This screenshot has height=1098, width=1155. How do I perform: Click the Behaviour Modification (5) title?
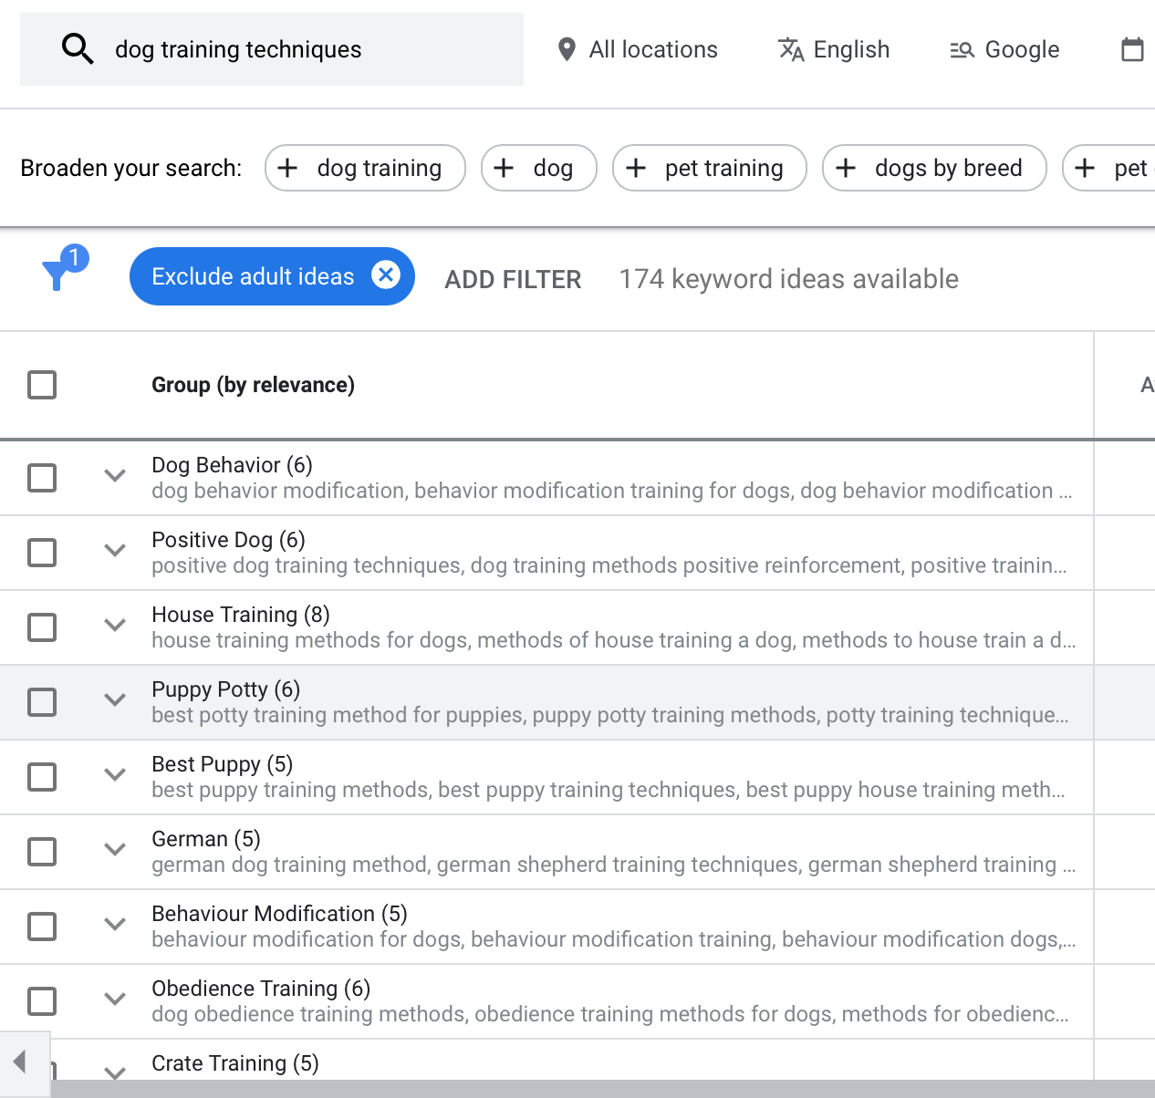[279, 914]
